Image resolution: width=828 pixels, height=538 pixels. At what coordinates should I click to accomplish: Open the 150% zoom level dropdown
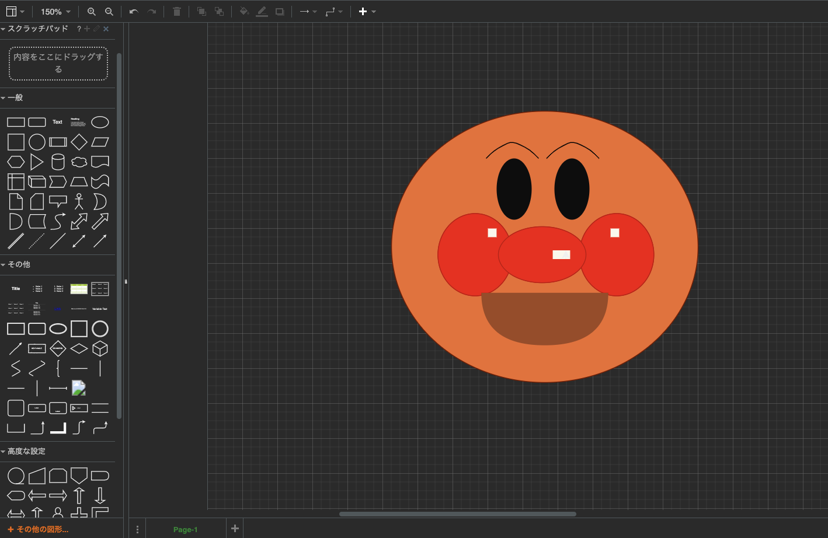click(55, 12)
